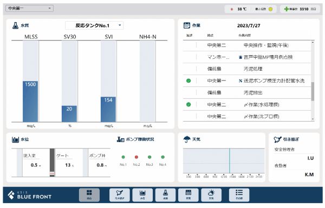Click the yellow heat index indicator circle
This screenshot has width=325, height=208.
(x=270, y=9)
